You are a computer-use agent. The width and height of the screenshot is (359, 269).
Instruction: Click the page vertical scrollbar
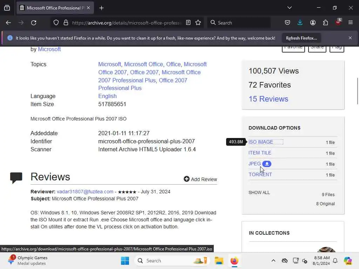tap(357, 91)
